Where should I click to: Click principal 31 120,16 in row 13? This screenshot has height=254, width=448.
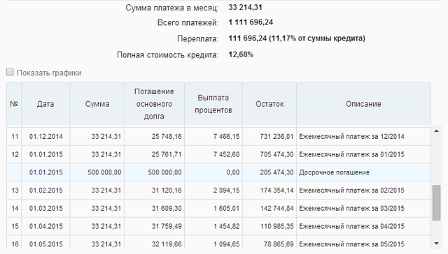(167, 190)
